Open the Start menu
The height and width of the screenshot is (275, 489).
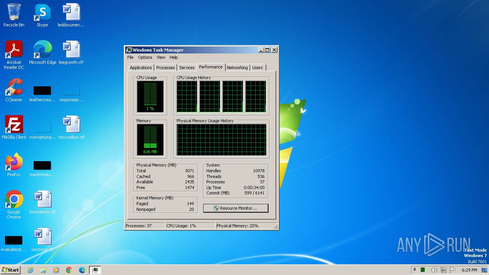tap(10, 270)
